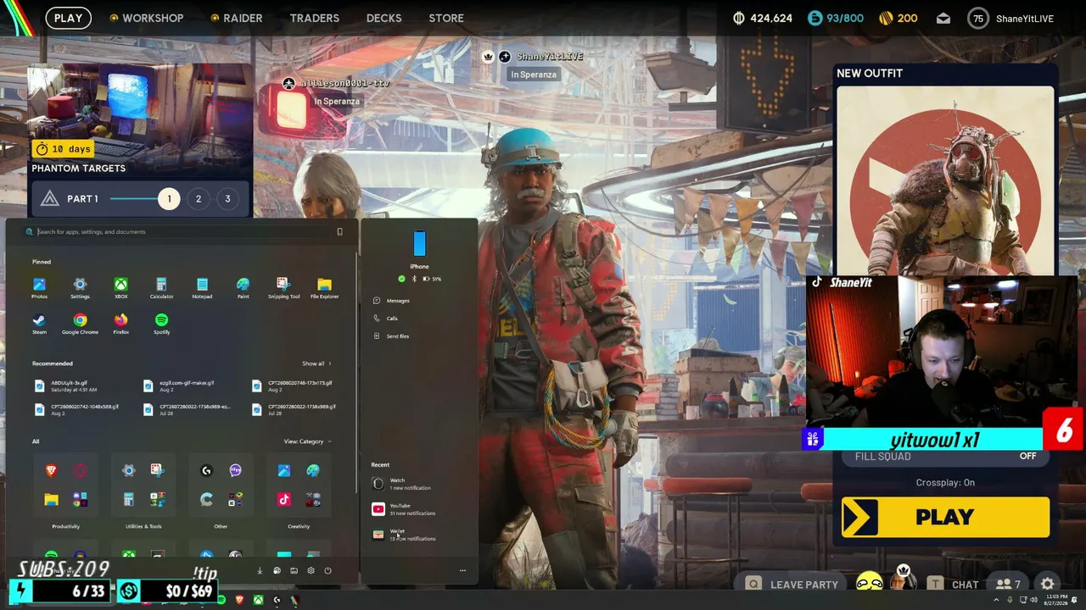Screen dimensions: 1086x610
Task: Open game settings gear beside Chat
Action: point(1048,584)
